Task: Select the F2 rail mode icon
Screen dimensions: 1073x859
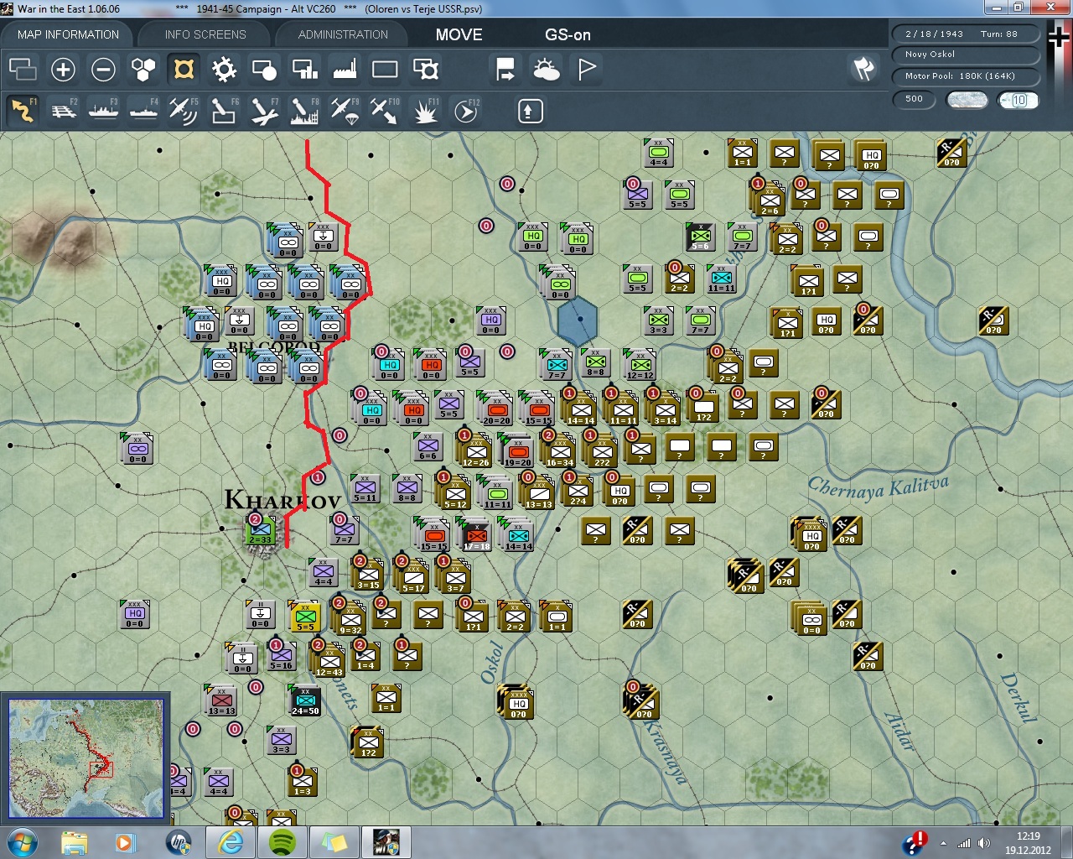Action: (x=64, y=111)
